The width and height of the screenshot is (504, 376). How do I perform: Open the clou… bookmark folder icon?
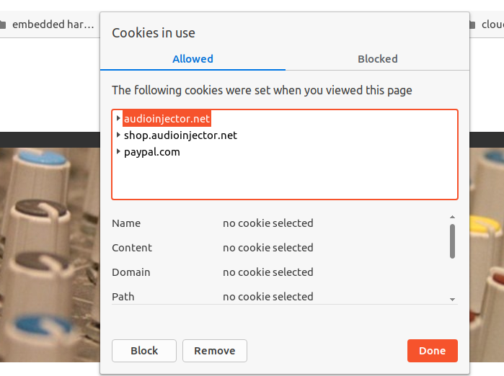pos(472,24)
